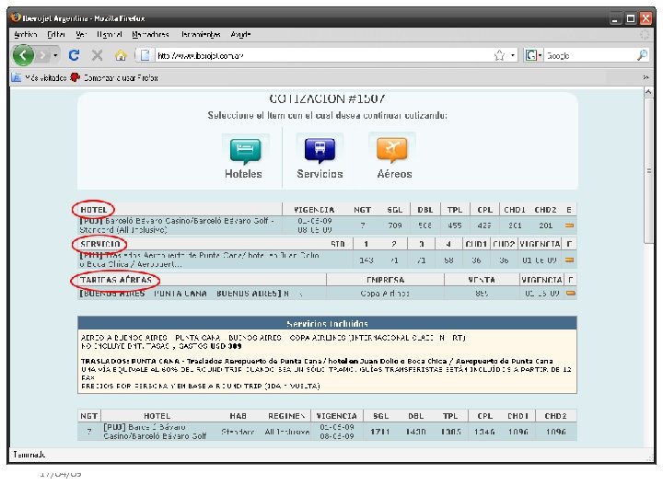The width and height of the screenshot is (663, 497).
Task: Minimize the Firefox window
Action: tap(615, 18)
